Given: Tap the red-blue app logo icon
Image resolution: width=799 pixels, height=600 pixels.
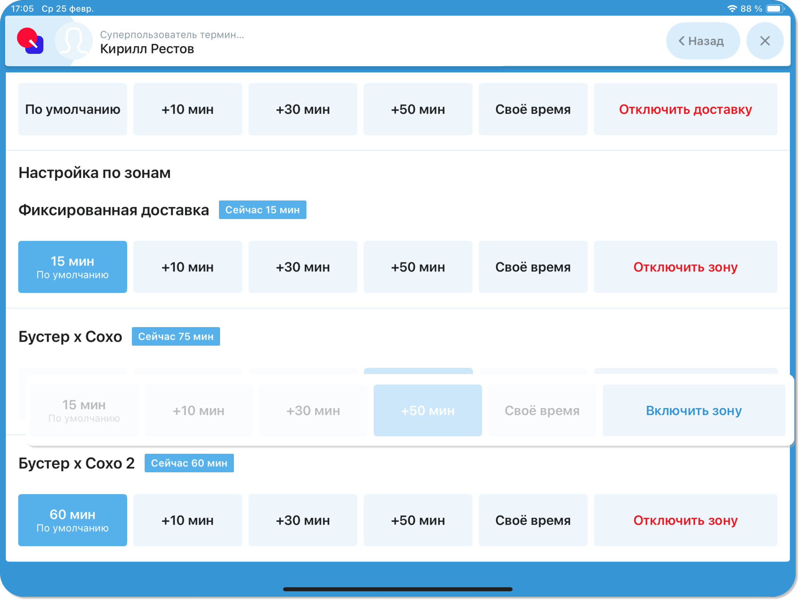Looking at the screenshot, I should [x=30, y=41].
